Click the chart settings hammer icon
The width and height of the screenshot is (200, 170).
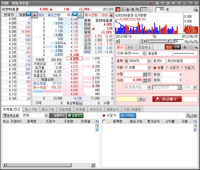(196, 9)
